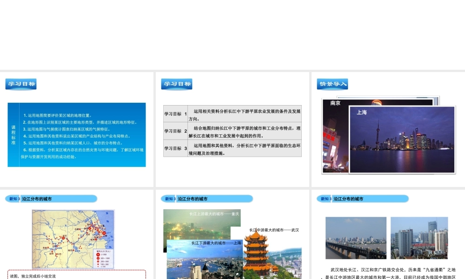Click the caption 长江上游最大的城市——重庆
This screenshot has height=279, width=465.
(214, 214)
